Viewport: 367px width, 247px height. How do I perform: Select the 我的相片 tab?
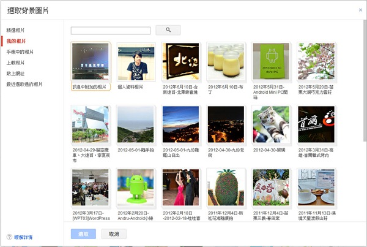click(16, 41)
